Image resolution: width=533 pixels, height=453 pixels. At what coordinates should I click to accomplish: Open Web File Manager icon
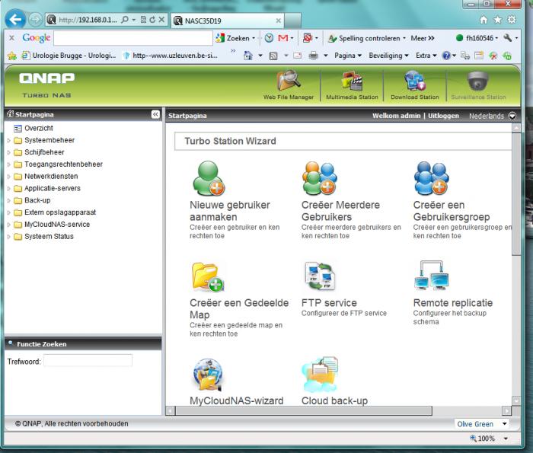(x=289, y=81)
